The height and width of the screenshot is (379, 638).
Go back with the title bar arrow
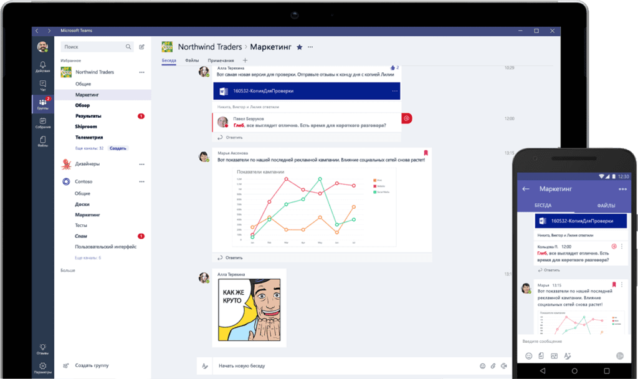[37, 31]
